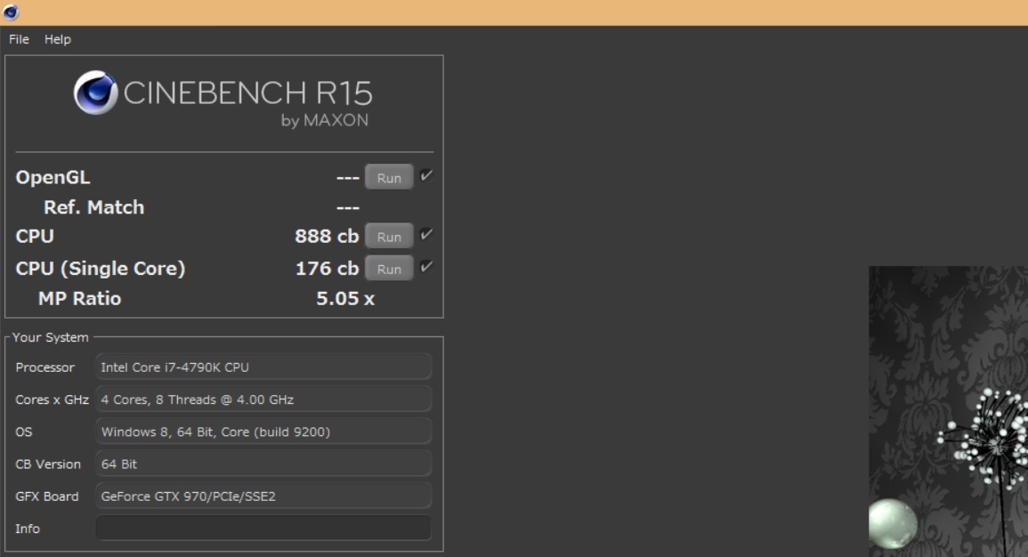The image size is (1028, 557).
Task: Click the Cinebench R15 sphere logo
Action: [96, 93]
